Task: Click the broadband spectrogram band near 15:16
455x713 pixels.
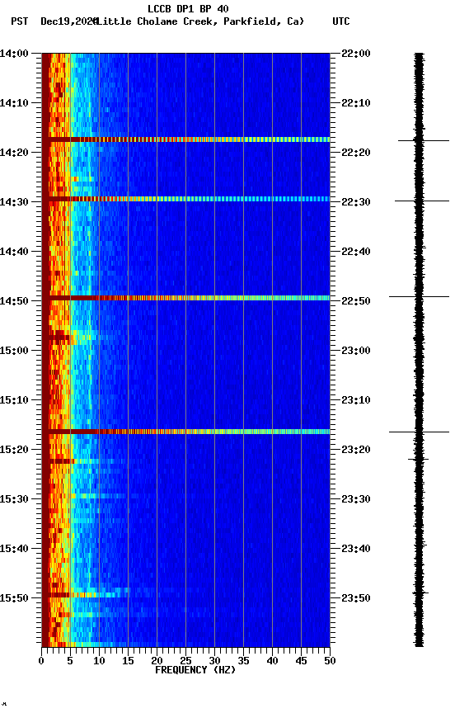Action: point(185,432)
